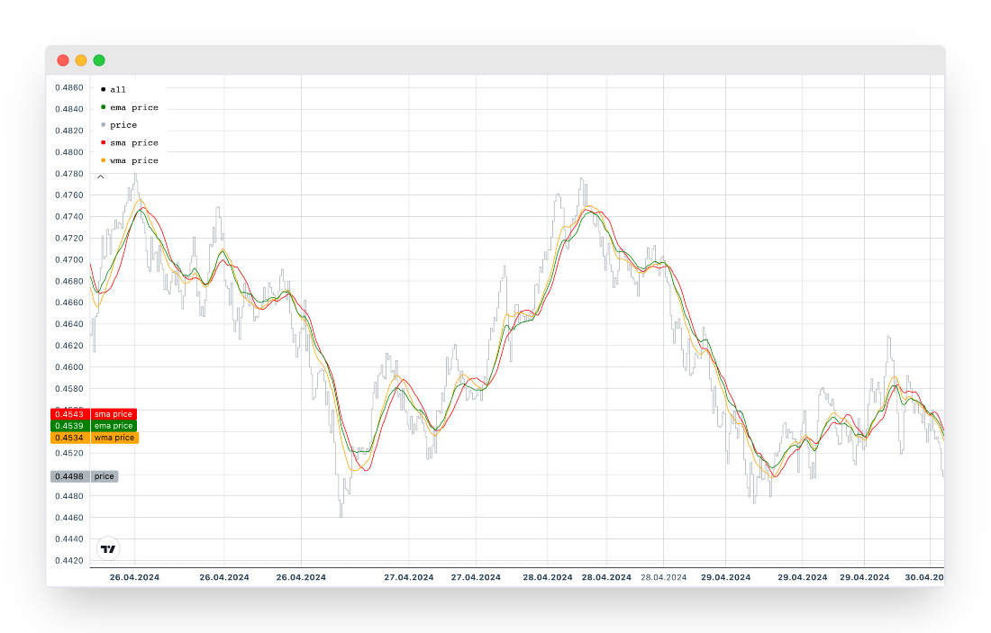Viewport: 991px width, 633px height.
Task: Click the orange wma price legend dot
Action: (x=103, y=160)
